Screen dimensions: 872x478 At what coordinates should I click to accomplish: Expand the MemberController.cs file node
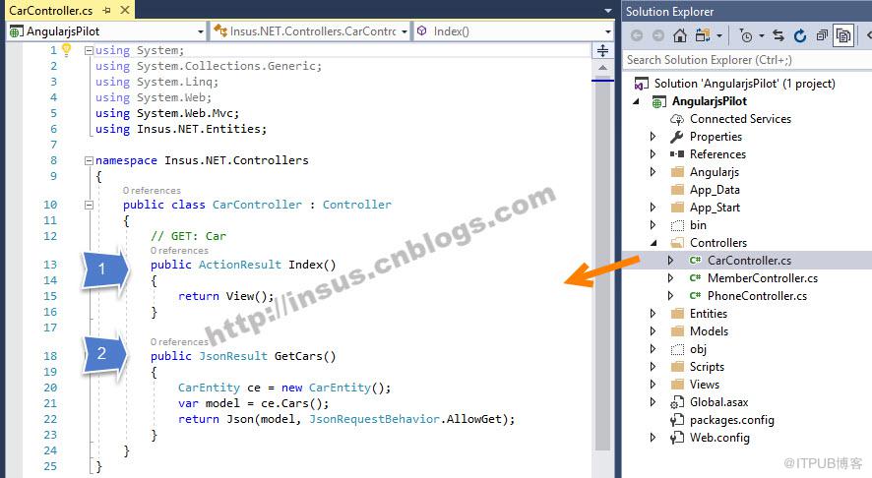[670, 278]
